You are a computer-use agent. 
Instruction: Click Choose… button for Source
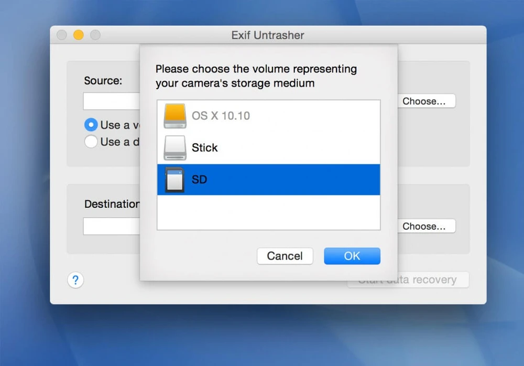pos(427,101)
